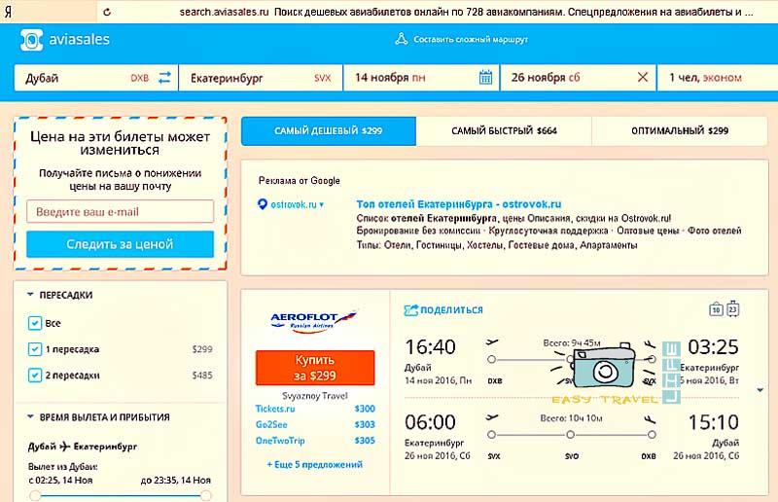Click the ostrovok.ru map pin icon
The height and width of the screenshot is (502, 778).
(263, 204)
